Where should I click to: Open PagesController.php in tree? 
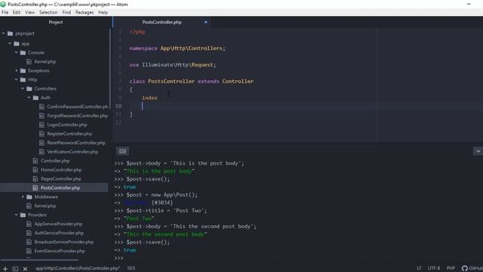click(61, 179)
